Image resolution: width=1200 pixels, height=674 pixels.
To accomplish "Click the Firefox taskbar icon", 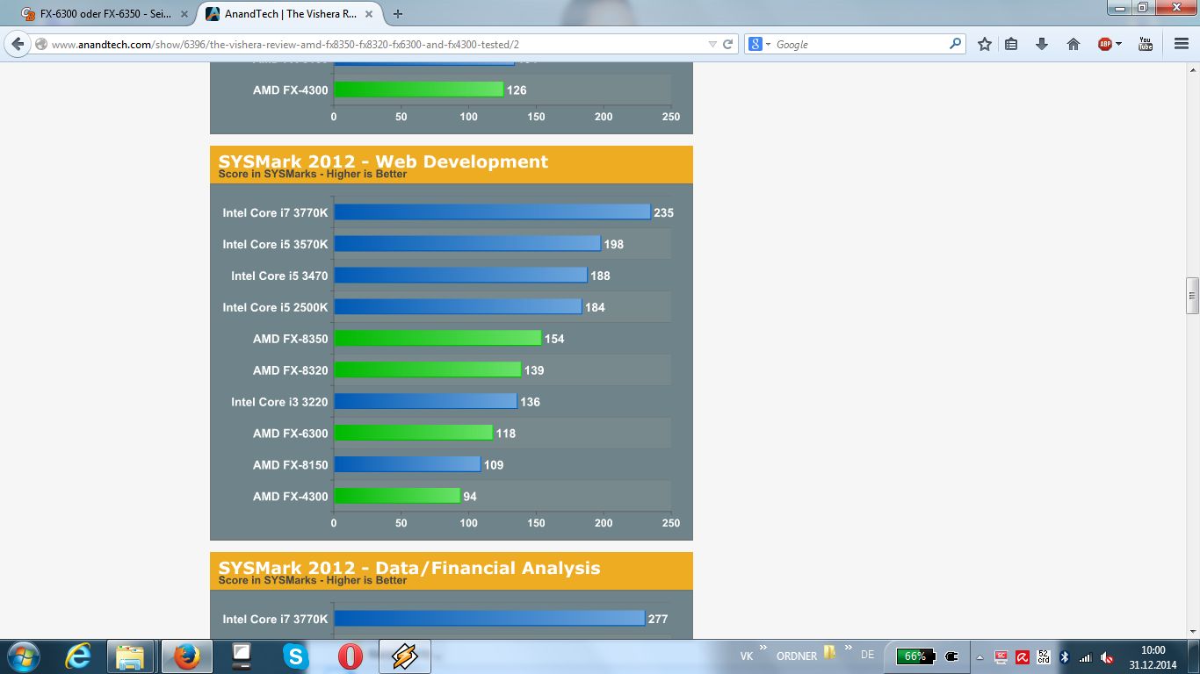I will click(186, 656).
